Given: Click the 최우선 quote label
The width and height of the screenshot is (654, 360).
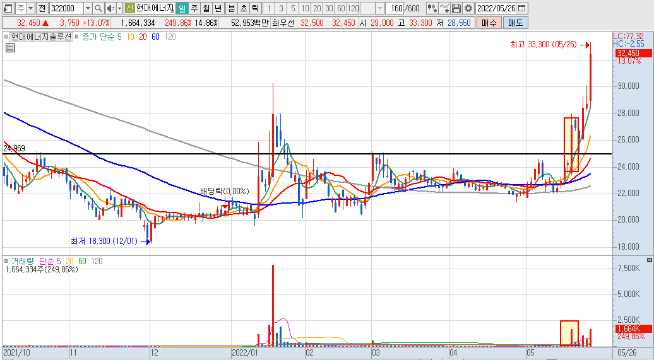Looking at the screenshot, I should 283,23.
